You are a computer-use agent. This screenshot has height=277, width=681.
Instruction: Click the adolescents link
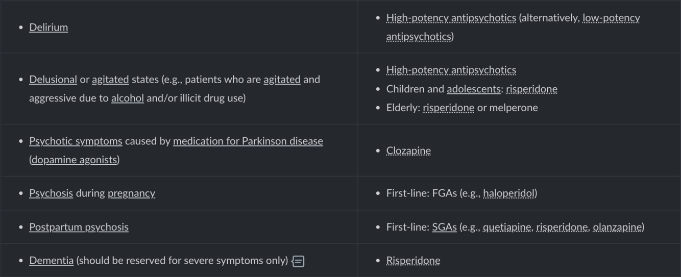point(474,89)
